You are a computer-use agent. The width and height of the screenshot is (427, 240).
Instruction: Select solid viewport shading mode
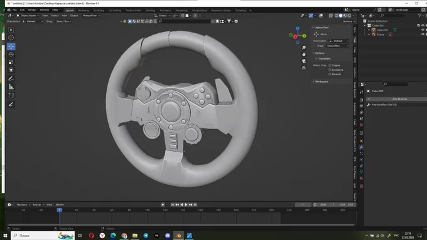click(341, 16)
